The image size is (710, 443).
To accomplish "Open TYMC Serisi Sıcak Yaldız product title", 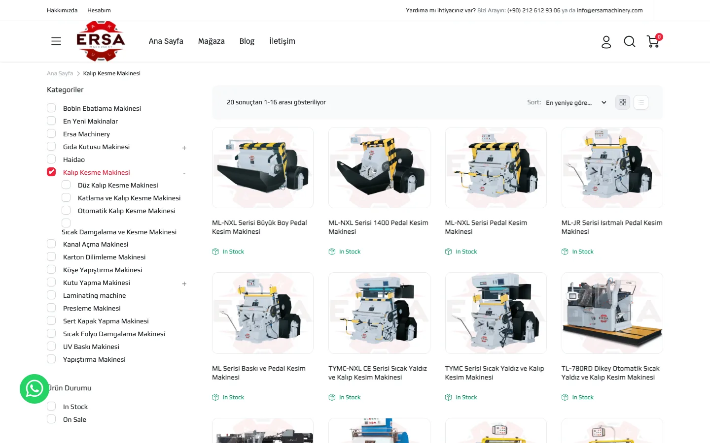I will click(495, 373).
